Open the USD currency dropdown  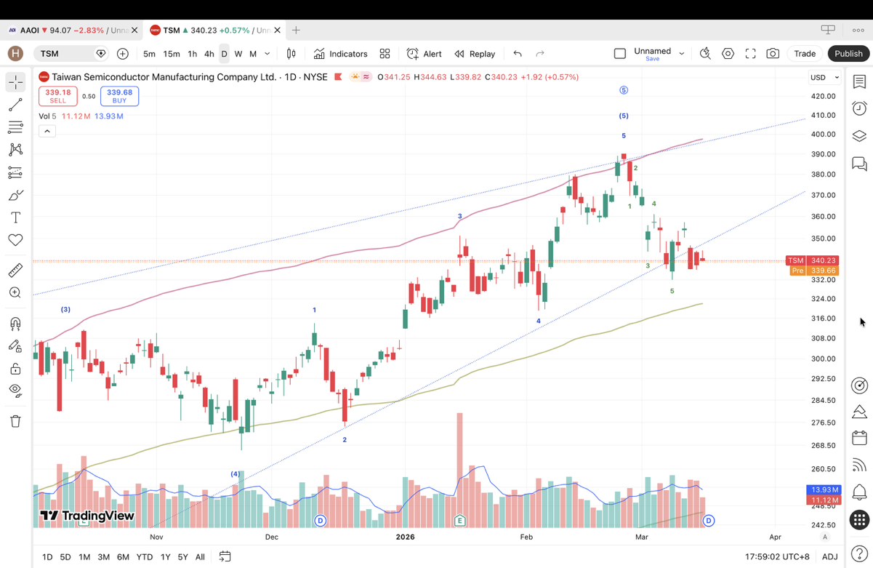(x=824, y=77)
